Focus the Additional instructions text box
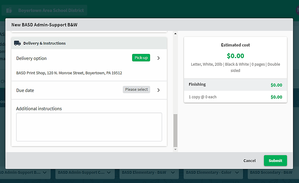Image resolution: width=299 pixels, height=183 pixels. tap(89, 127)
